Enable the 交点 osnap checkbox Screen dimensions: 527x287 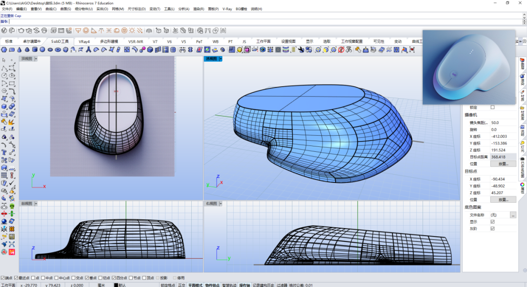73,278
